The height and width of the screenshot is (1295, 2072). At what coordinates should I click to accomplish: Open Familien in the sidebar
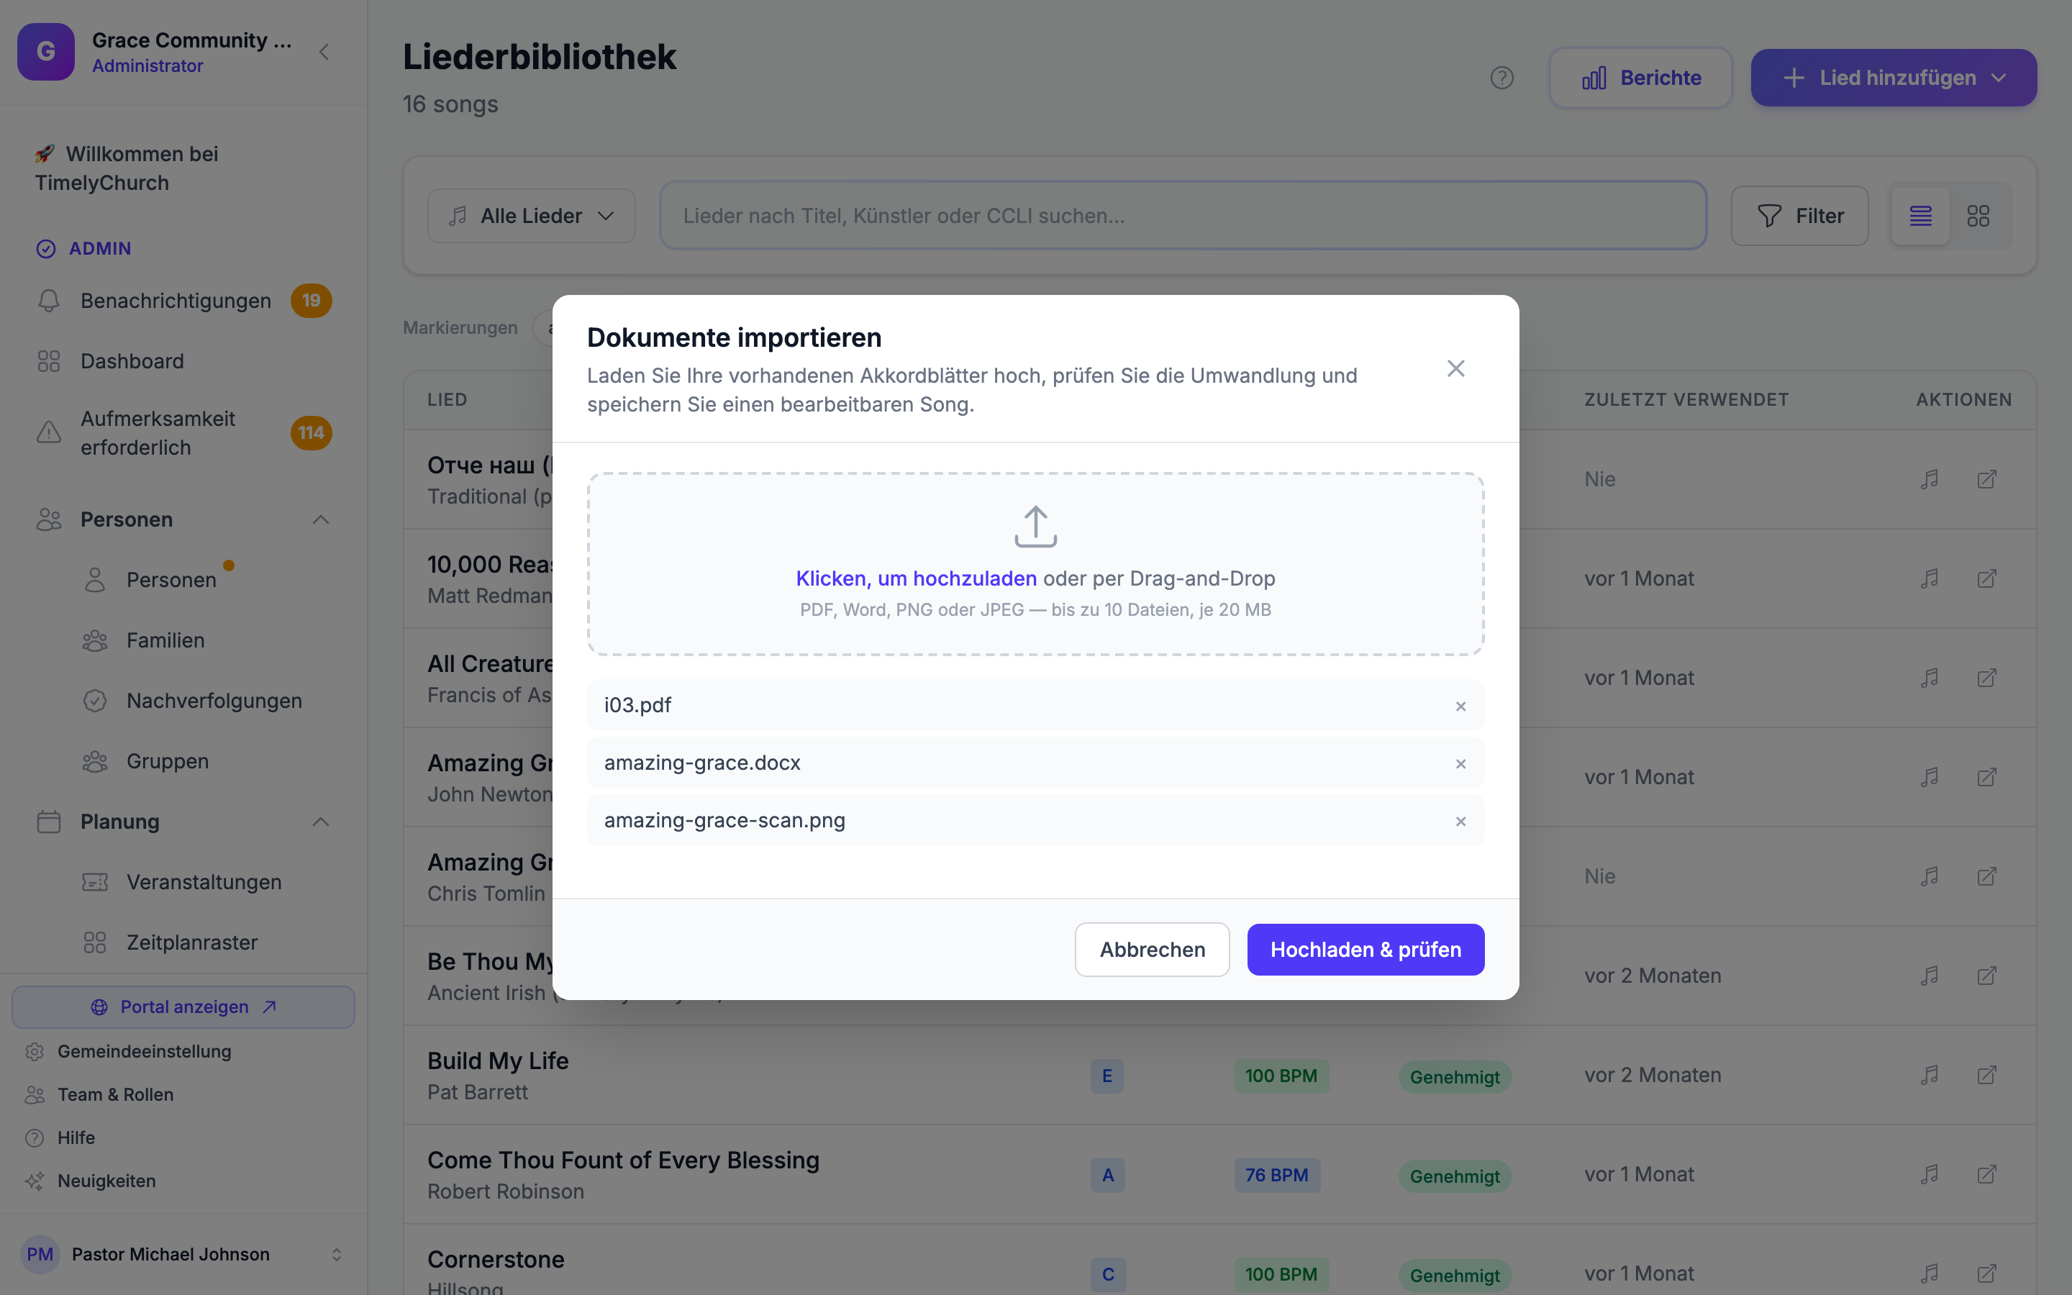pos(165,640)
